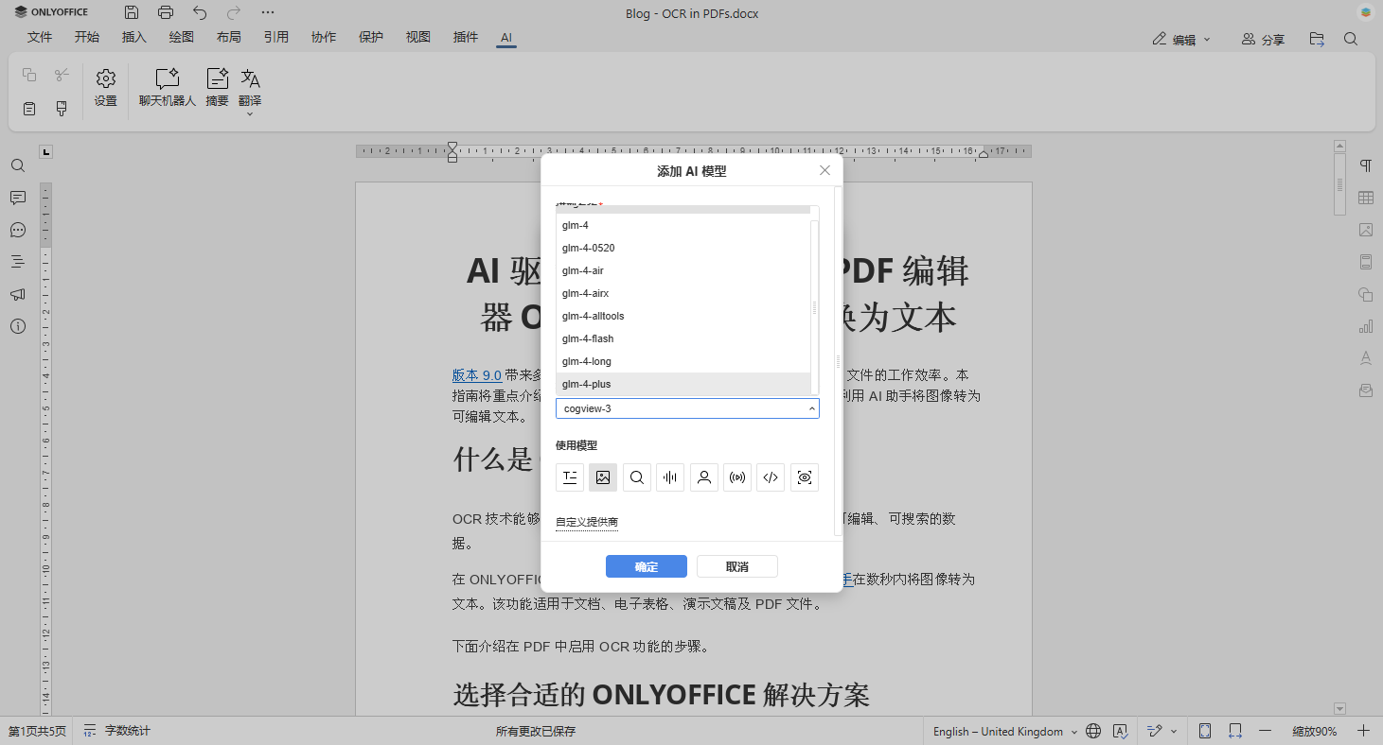This screenshot has height=745, width=1383.
Task: Click the Share (分享) button
Action: pos(1264,39)
